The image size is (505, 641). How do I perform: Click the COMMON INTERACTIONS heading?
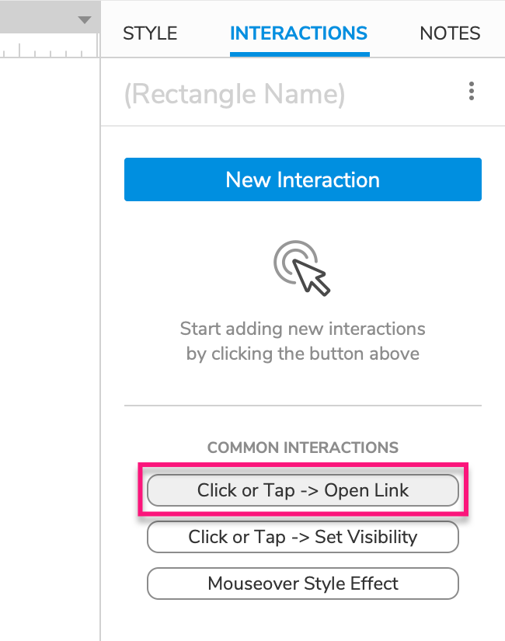[x=303, y=448]
